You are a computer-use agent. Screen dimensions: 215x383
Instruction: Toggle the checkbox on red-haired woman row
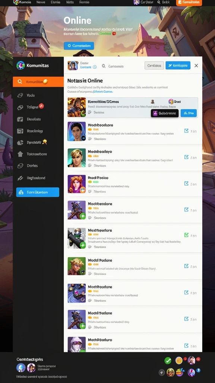click(x=186, y=183)
